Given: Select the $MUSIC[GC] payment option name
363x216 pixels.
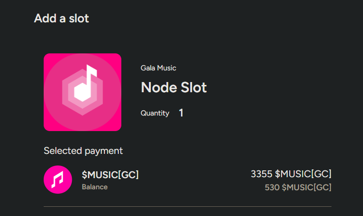Looking at the screenshot, I should pyautogui.click(x=110, y=175).
